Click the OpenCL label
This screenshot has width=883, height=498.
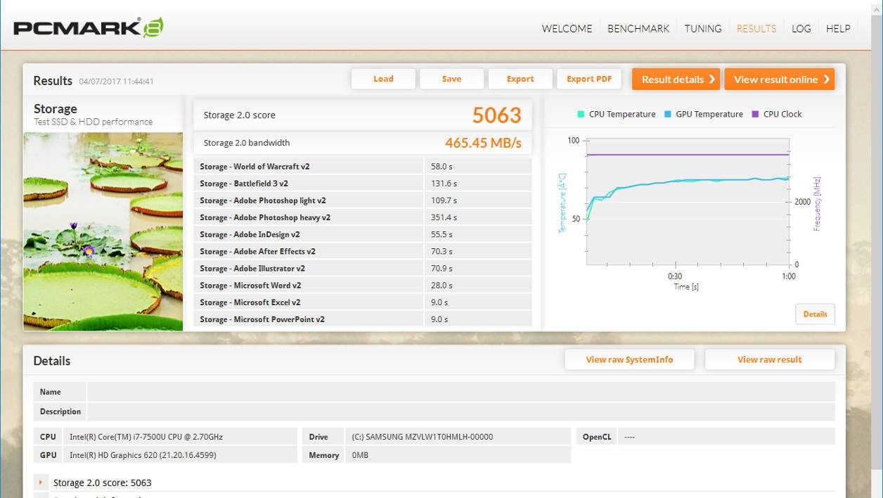[x=597, y=437]
